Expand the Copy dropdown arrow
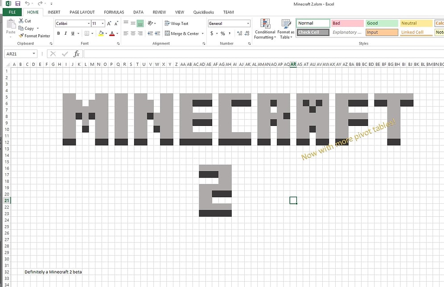The image size is (444, 287). [37, 28]
